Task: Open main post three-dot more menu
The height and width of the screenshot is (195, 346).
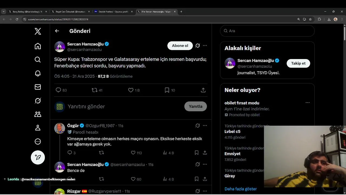Action: pos(205,45)
